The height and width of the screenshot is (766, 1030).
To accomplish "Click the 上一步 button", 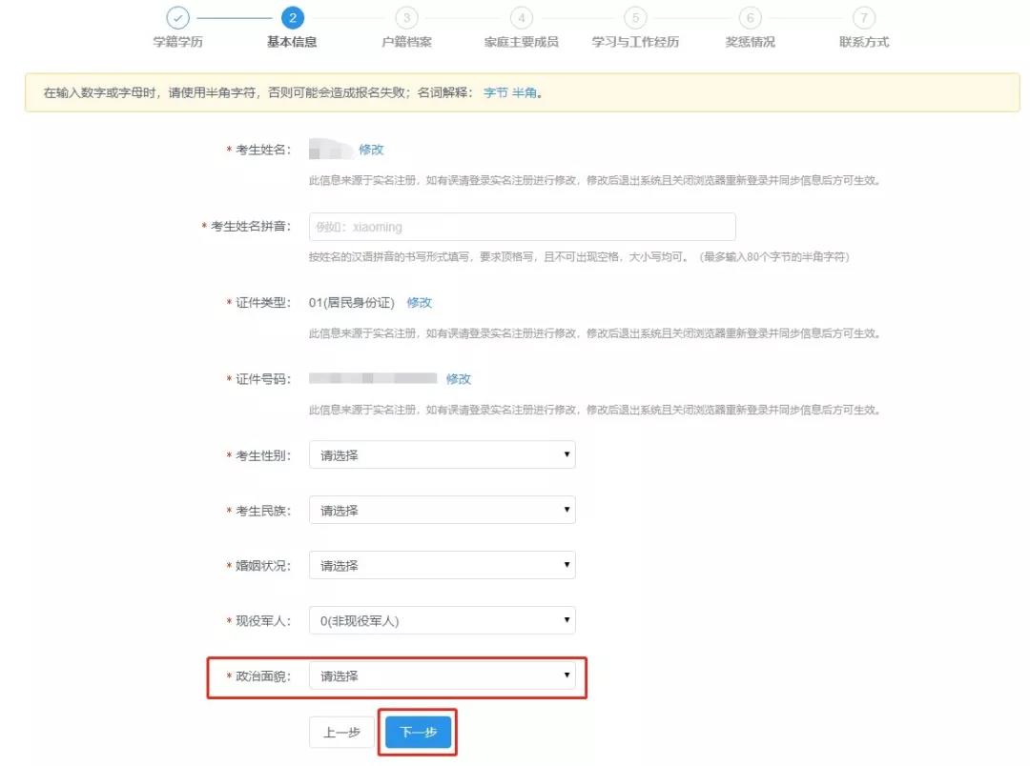I will (340, 733).
